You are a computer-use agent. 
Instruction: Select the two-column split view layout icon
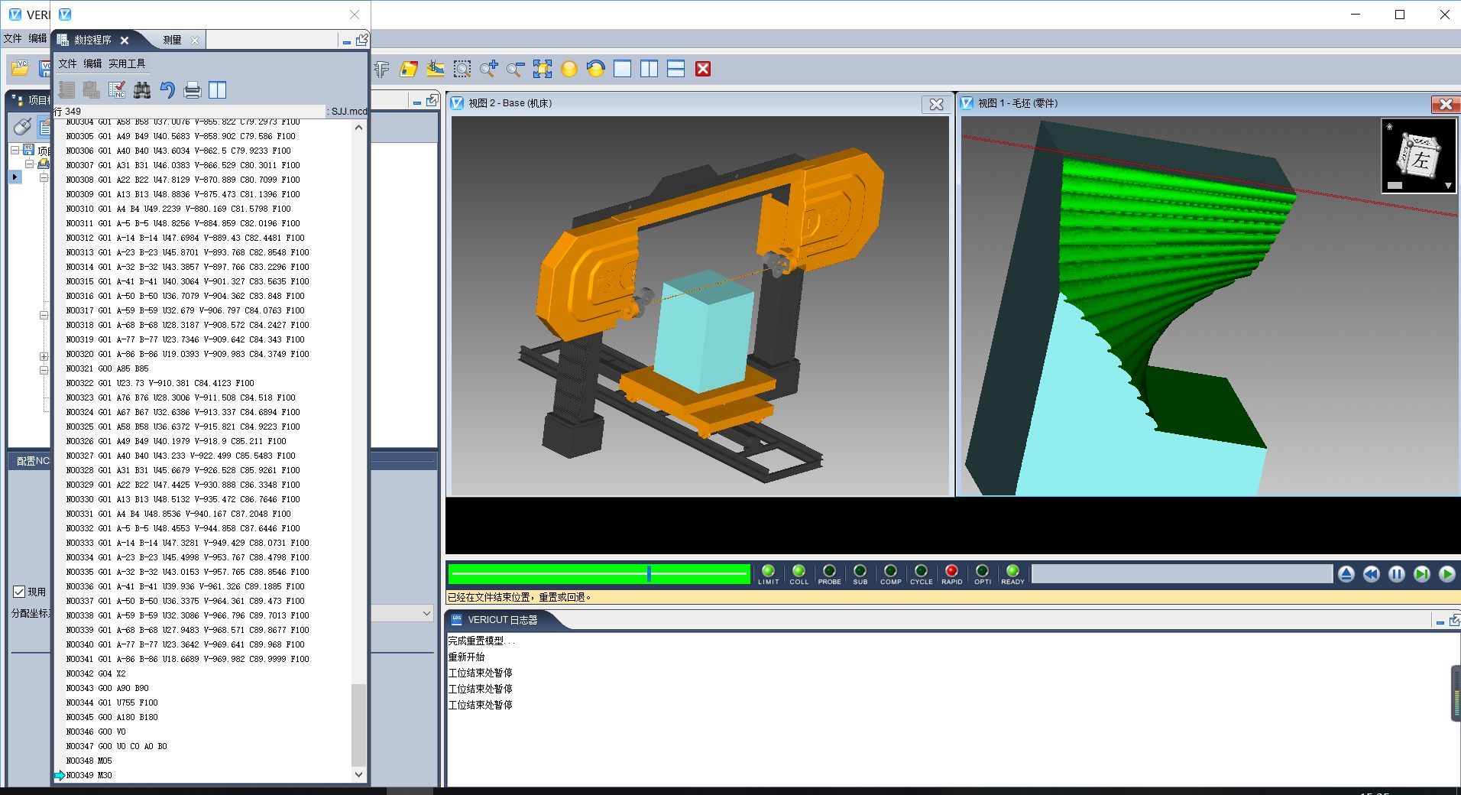(x=649, y=70)
